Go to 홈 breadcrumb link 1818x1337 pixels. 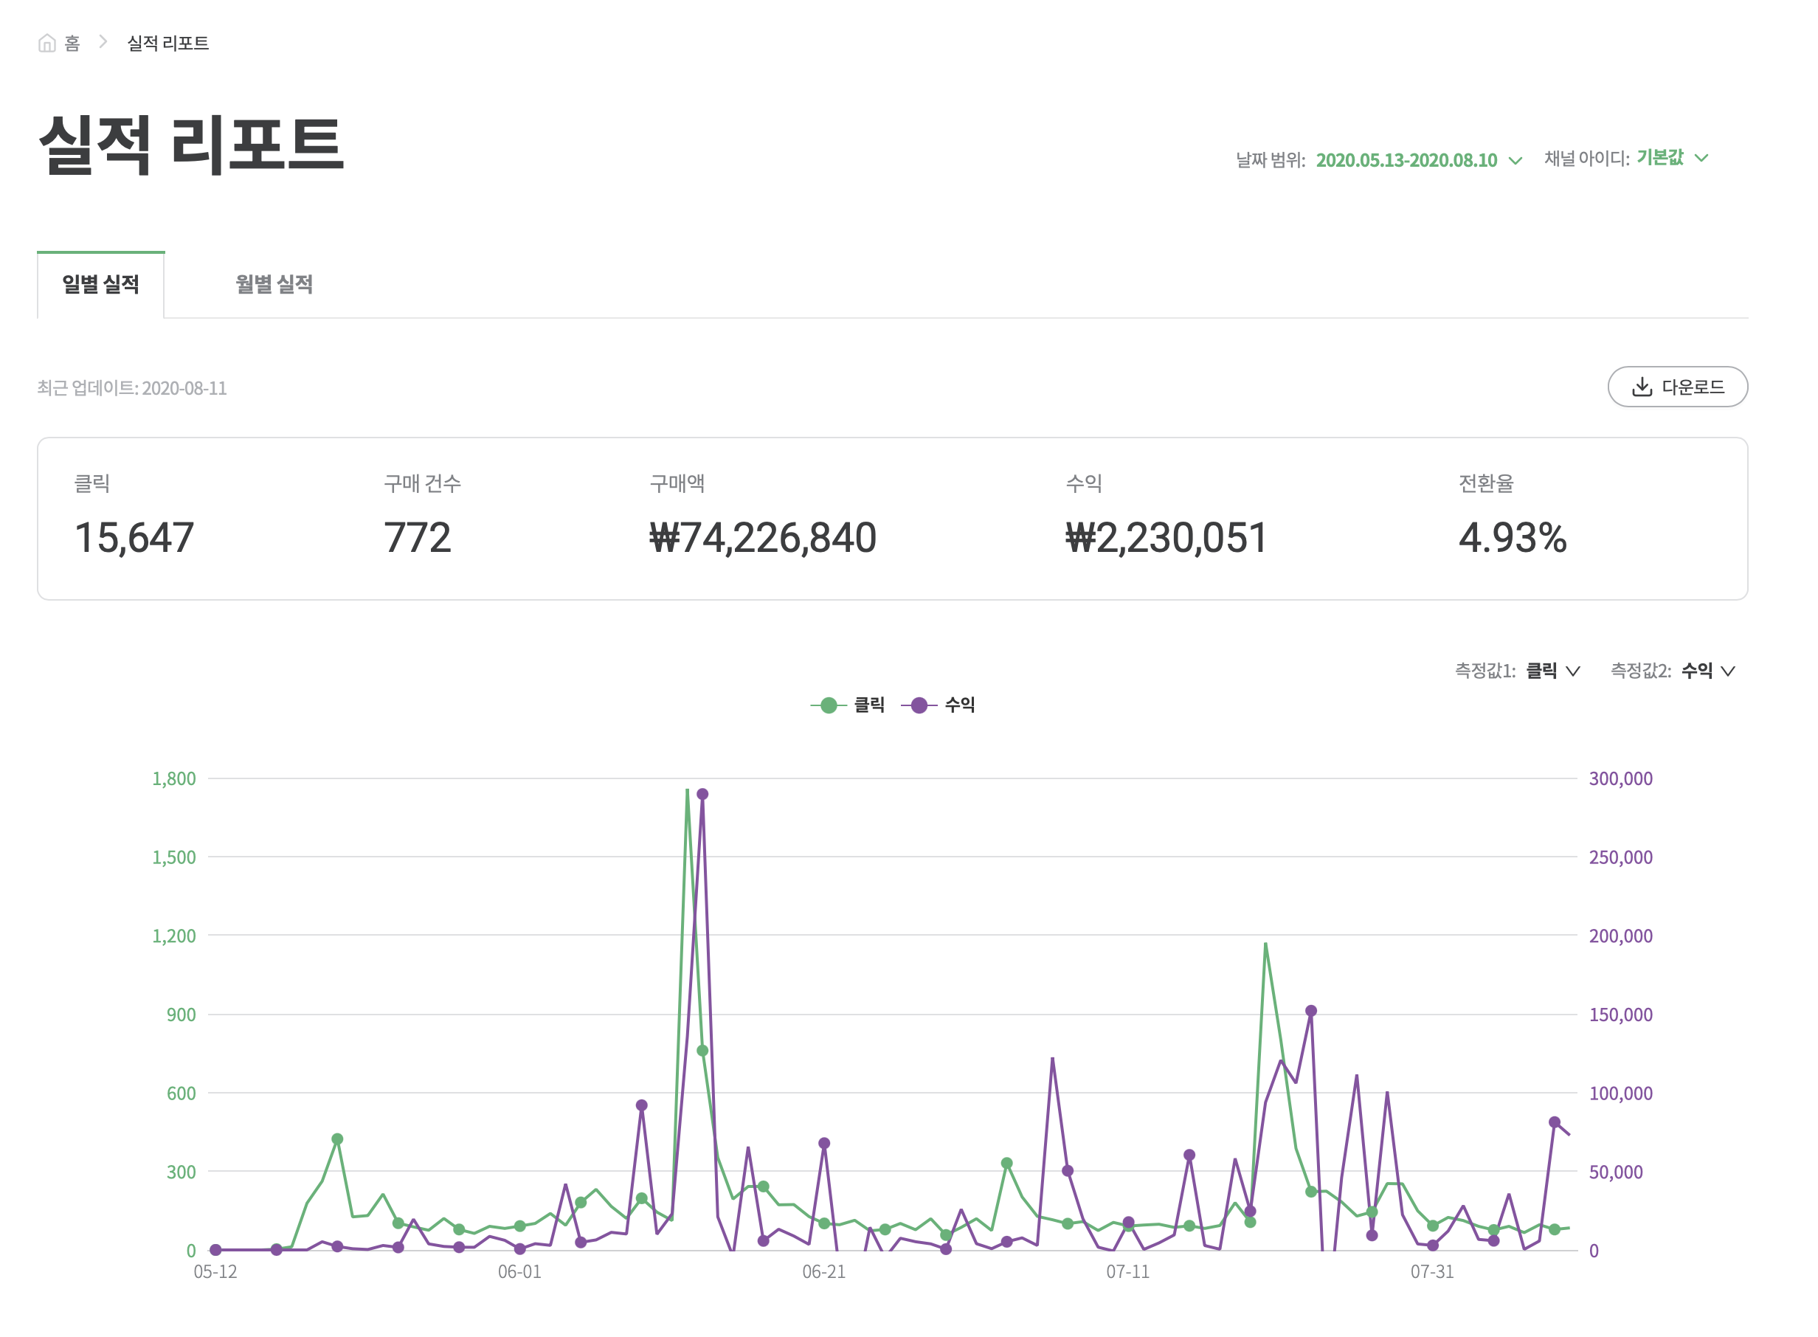(72, 43)
